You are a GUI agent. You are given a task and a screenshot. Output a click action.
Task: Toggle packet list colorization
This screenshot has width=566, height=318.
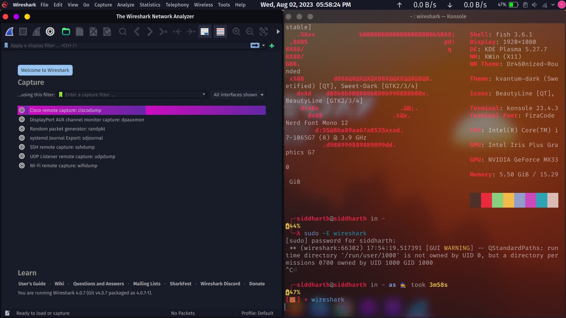click(x=220, y=32)
